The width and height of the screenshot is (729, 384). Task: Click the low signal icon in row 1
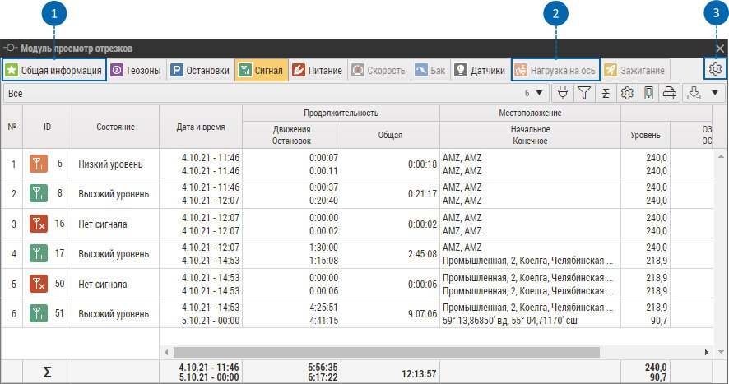coord(39,164)
